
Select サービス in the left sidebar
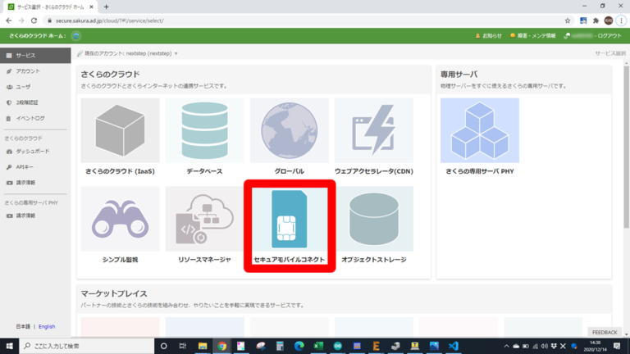coord(35,56)
